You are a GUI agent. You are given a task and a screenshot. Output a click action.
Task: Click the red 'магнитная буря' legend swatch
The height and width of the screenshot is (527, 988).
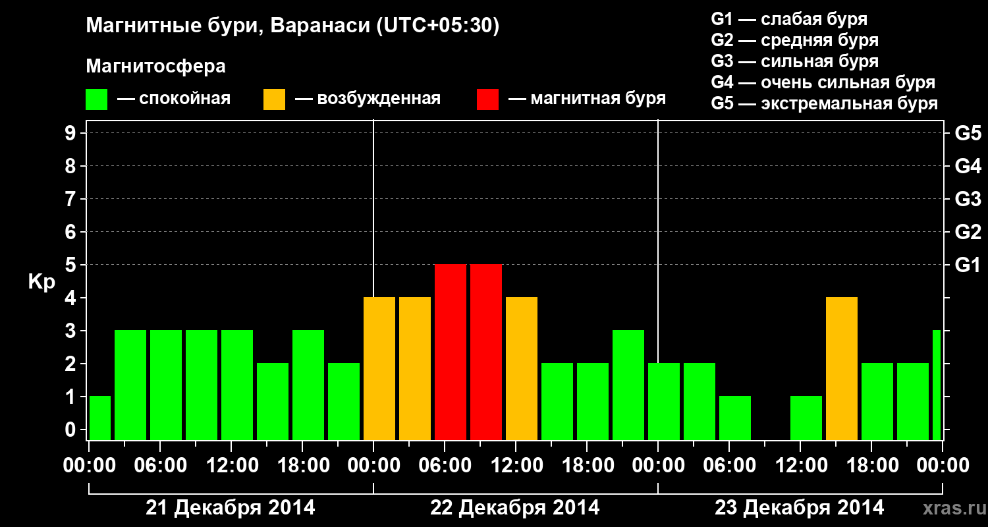[x=488, y=99]
